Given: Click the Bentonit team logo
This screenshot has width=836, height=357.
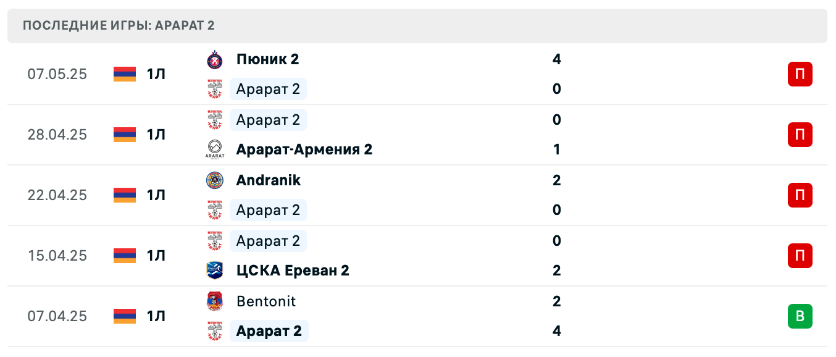Looking at the screenshot, I should click(214, 301).
